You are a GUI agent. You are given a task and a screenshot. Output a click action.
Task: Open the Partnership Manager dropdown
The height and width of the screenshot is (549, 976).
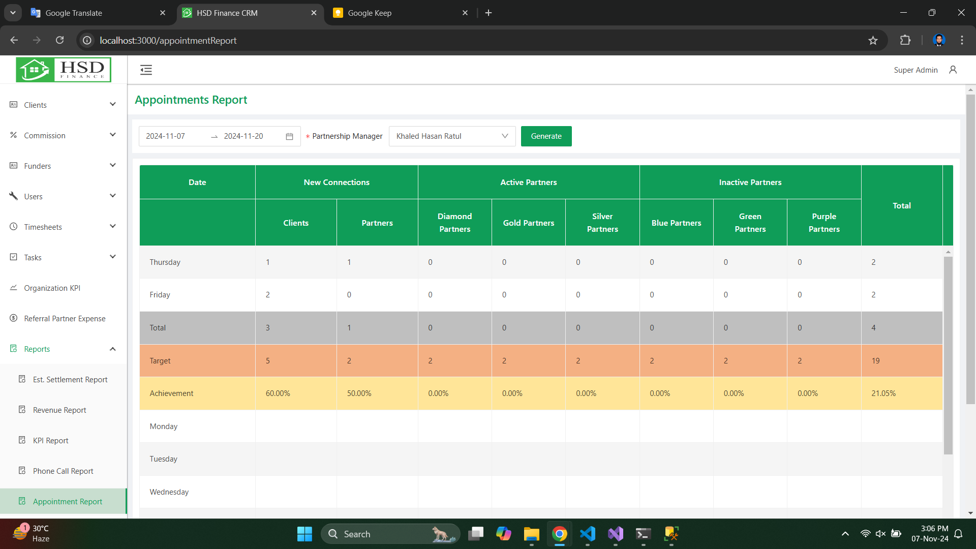pyautogui.click(x=452, y=136)
